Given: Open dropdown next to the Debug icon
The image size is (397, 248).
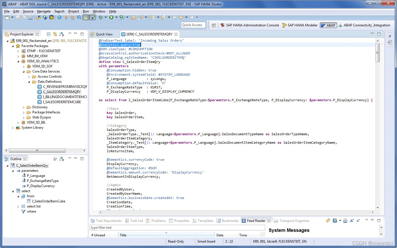Looking at the screenshot, I should 106,17.
